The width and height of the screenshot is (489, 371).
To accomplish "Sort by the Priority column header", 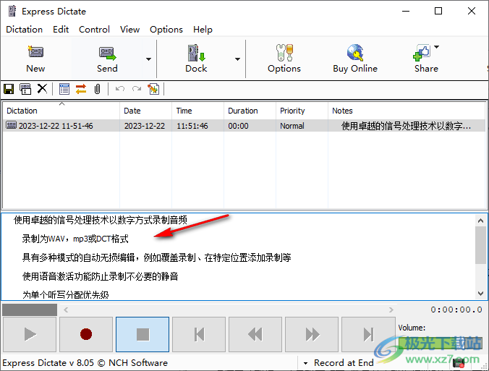I will pos(302,111).
